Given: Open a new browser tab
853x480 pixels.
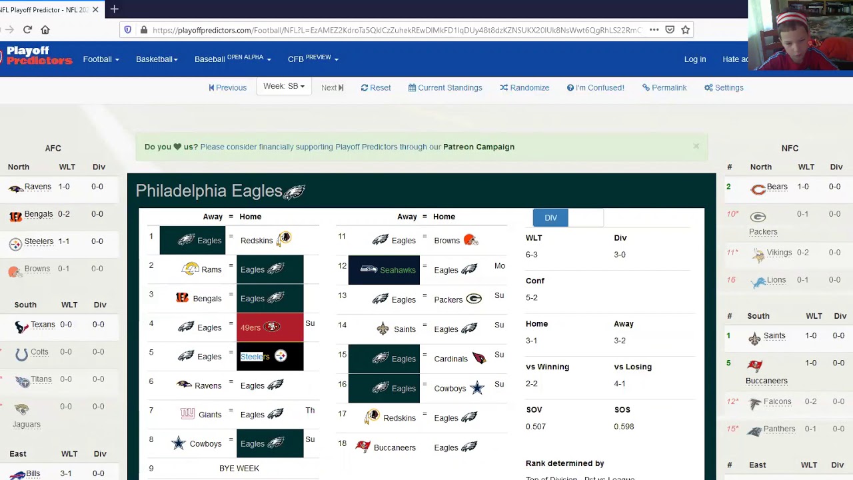Looking at the screenshot, I should pyautogui.click(x=115, y=9).
